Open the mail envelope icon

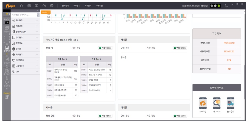click(x=29, y=5)
